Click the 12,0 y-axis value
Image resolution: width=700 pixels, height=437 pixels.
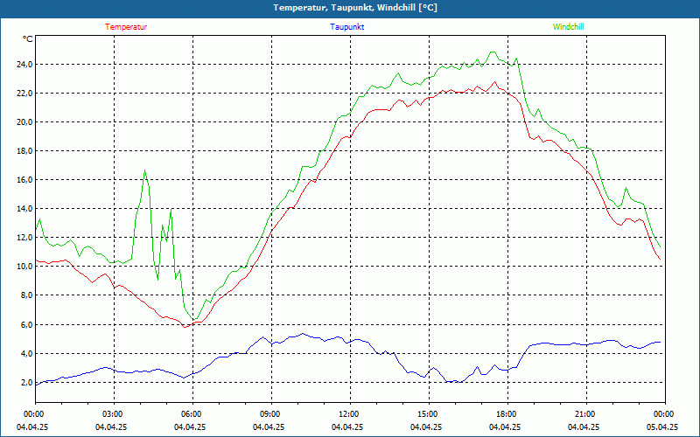click(25, 237)
